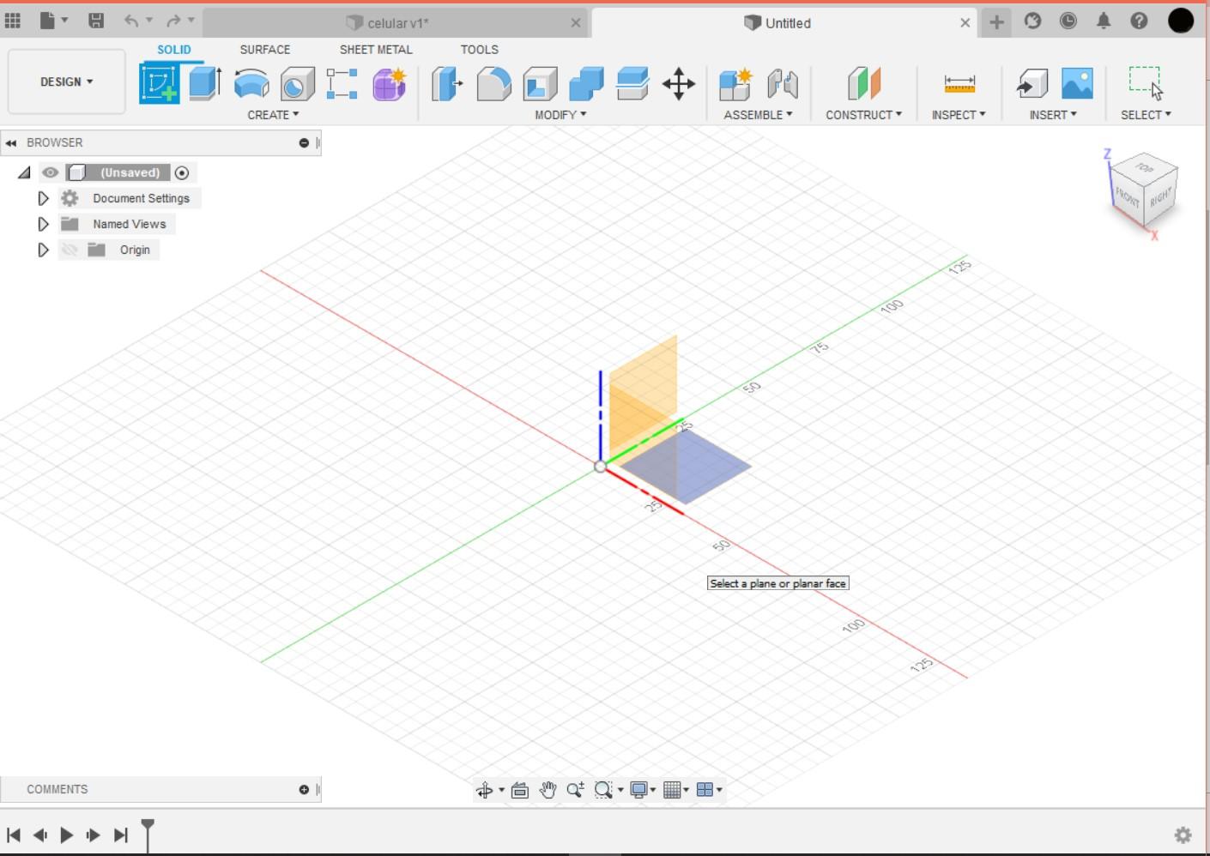Viewport: 1210px width, 856px height.
Task: Select the Combine tool
Action: pos(586,84)
